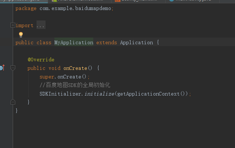Click the SDKInitializer class reference
This screenshot has width=235, height=148.
pyautogui.click(x=60, y=94)
